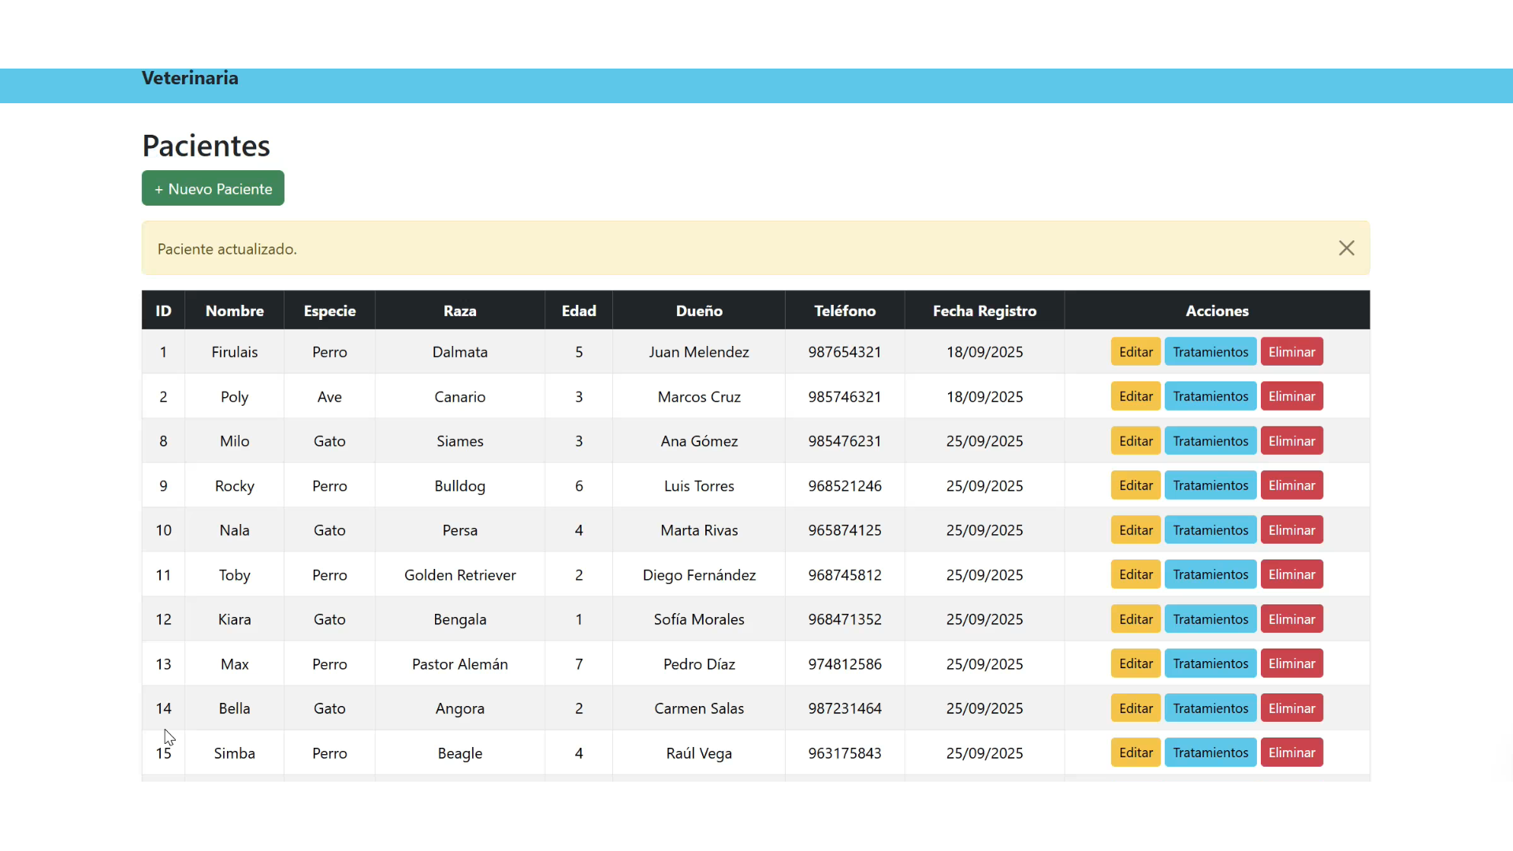Click the + Nuevo Paciente button

(213, 188)
